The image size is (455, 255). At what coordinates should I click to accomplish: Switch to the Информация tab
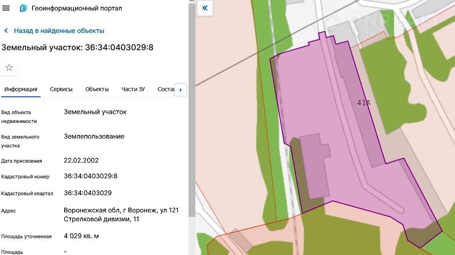[x=21, y=89]
